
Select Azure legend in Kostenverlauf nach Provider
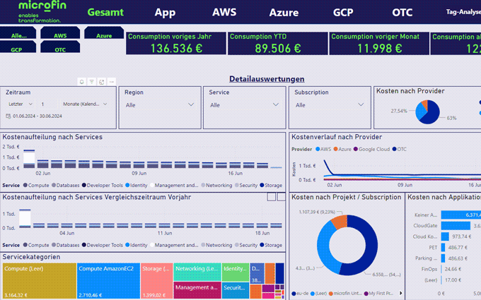(342, 149)
